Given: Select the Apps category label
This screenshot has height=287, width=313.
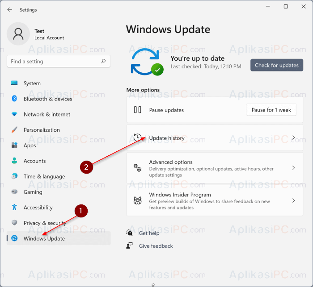Looking at the screenshot, I should coord(30,146).
